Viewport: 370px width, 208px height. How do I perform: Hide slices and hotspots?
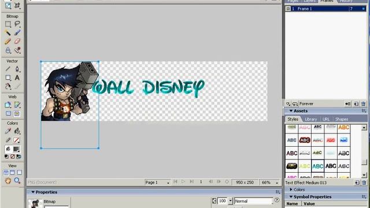(x=8, y=114)
